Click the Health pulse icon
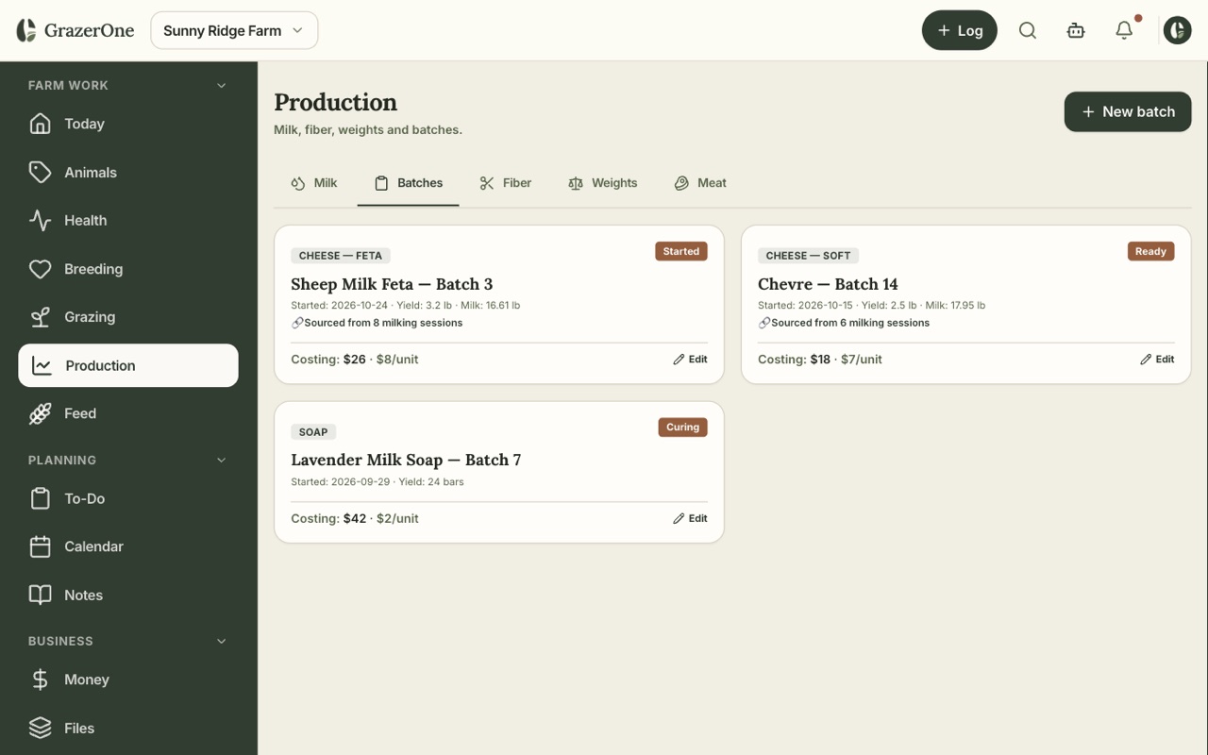The width and height of the screenshot is (1208, 755). coord(40,220)
